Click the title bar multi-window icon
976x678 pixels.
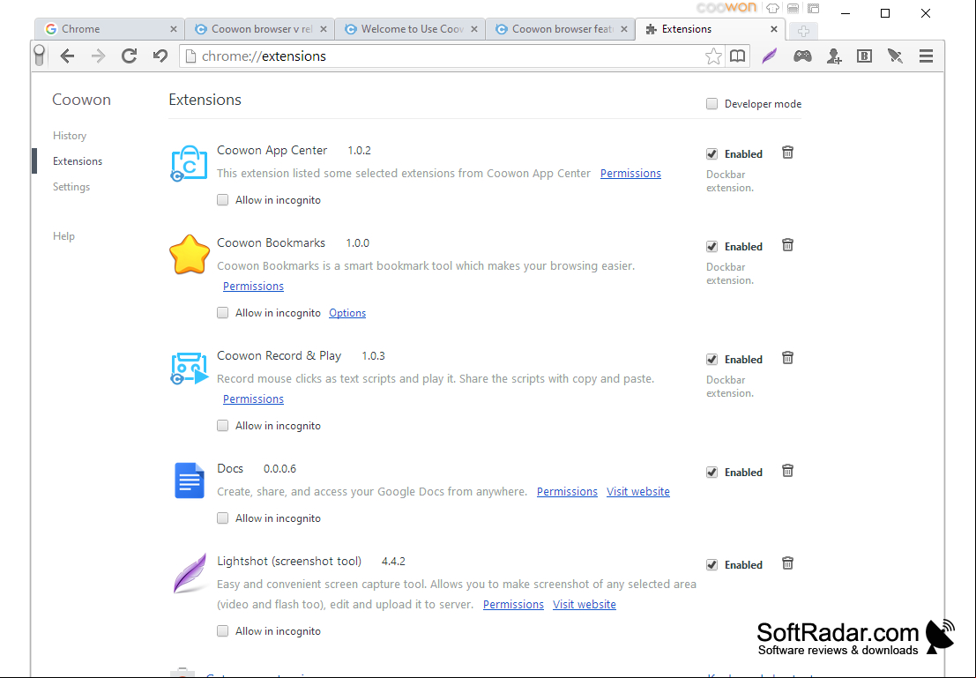coord(814,9)
